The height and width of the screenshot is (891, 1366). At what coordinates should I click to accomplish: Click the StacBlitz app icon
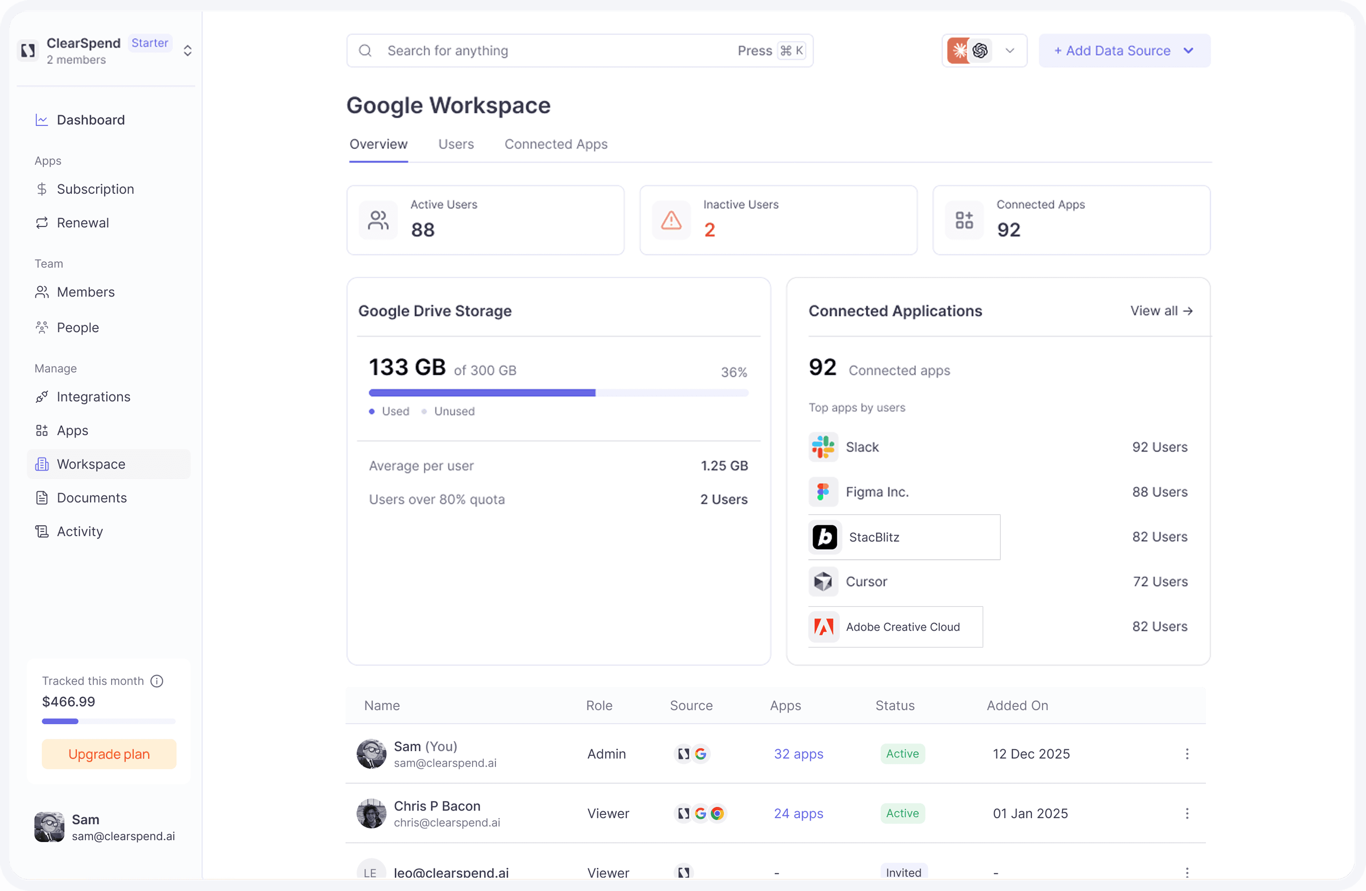pos(825,537)
